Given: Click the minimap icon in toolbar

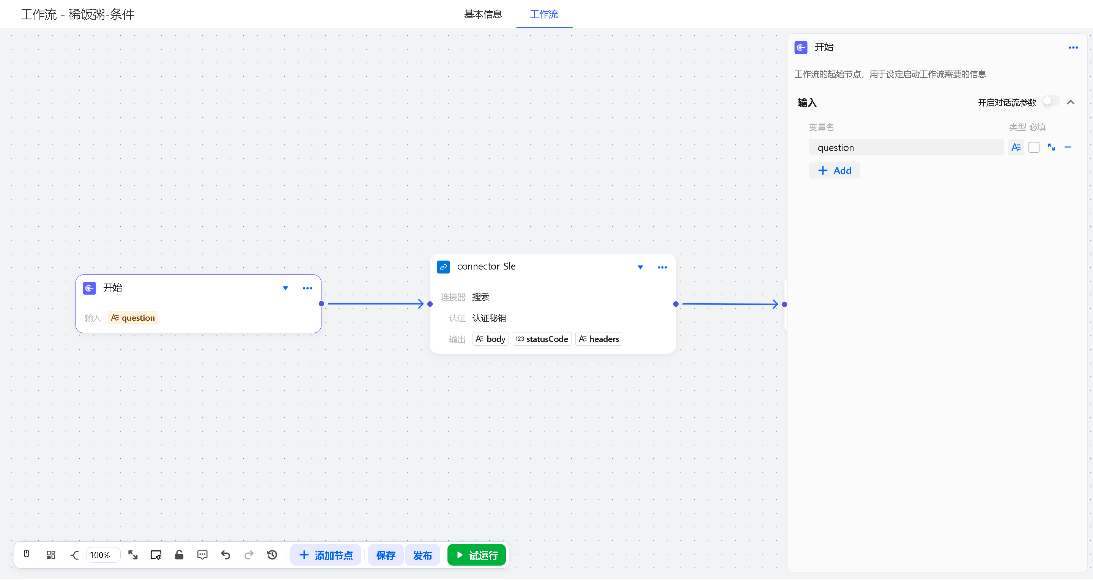Looking at the screenshot, I should click(x=156, y=555).
